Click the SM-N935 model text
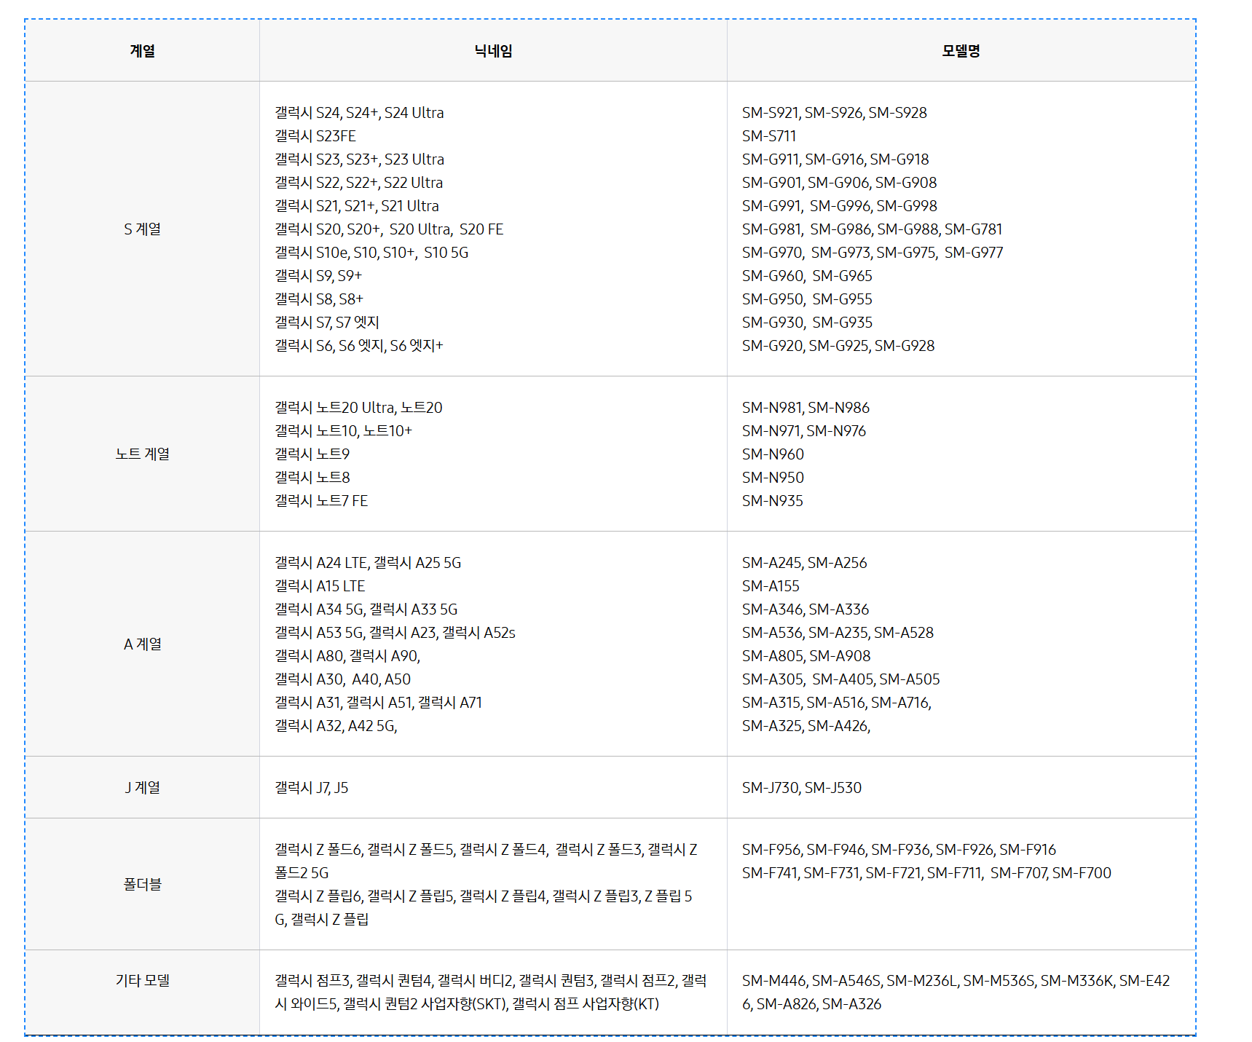The image size is (1252, 1042). 773,501
